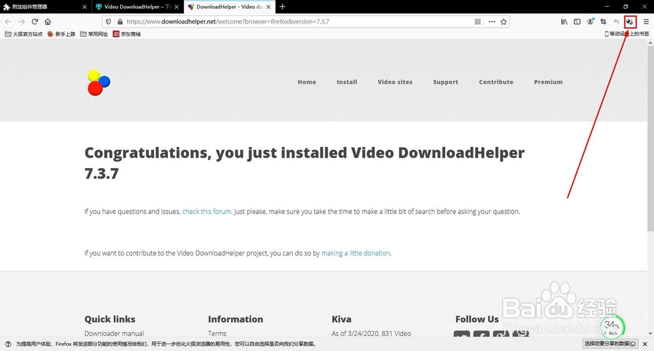
Task: Open the Firefox account icon
Action: tap(590, 22)
